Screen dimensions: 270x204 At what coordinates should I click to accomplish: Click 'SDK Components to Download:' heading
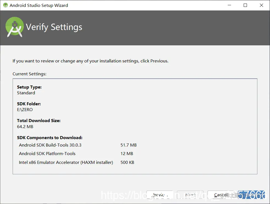(50, 137)
